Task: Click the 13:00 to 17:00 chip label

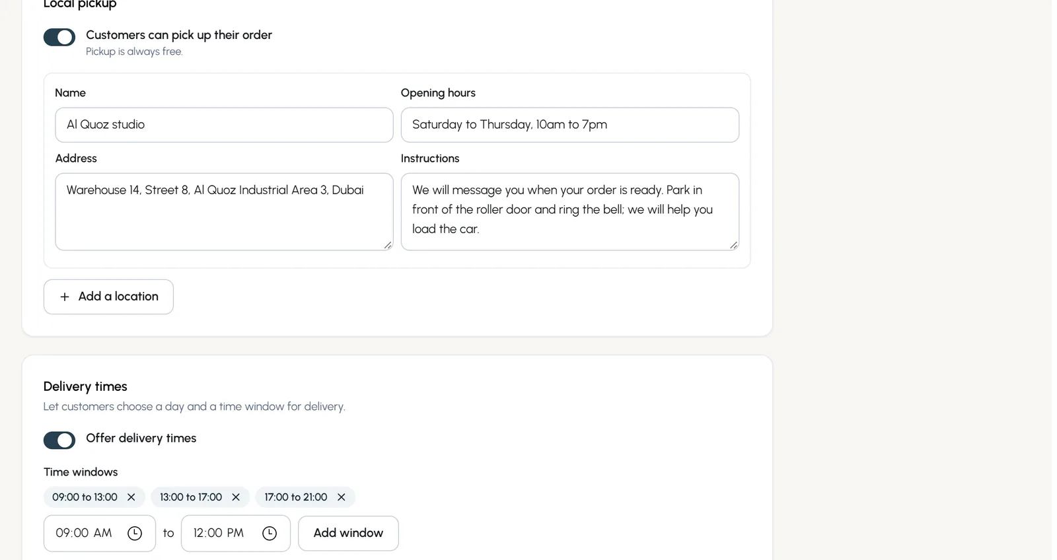Action: point(191,497)
